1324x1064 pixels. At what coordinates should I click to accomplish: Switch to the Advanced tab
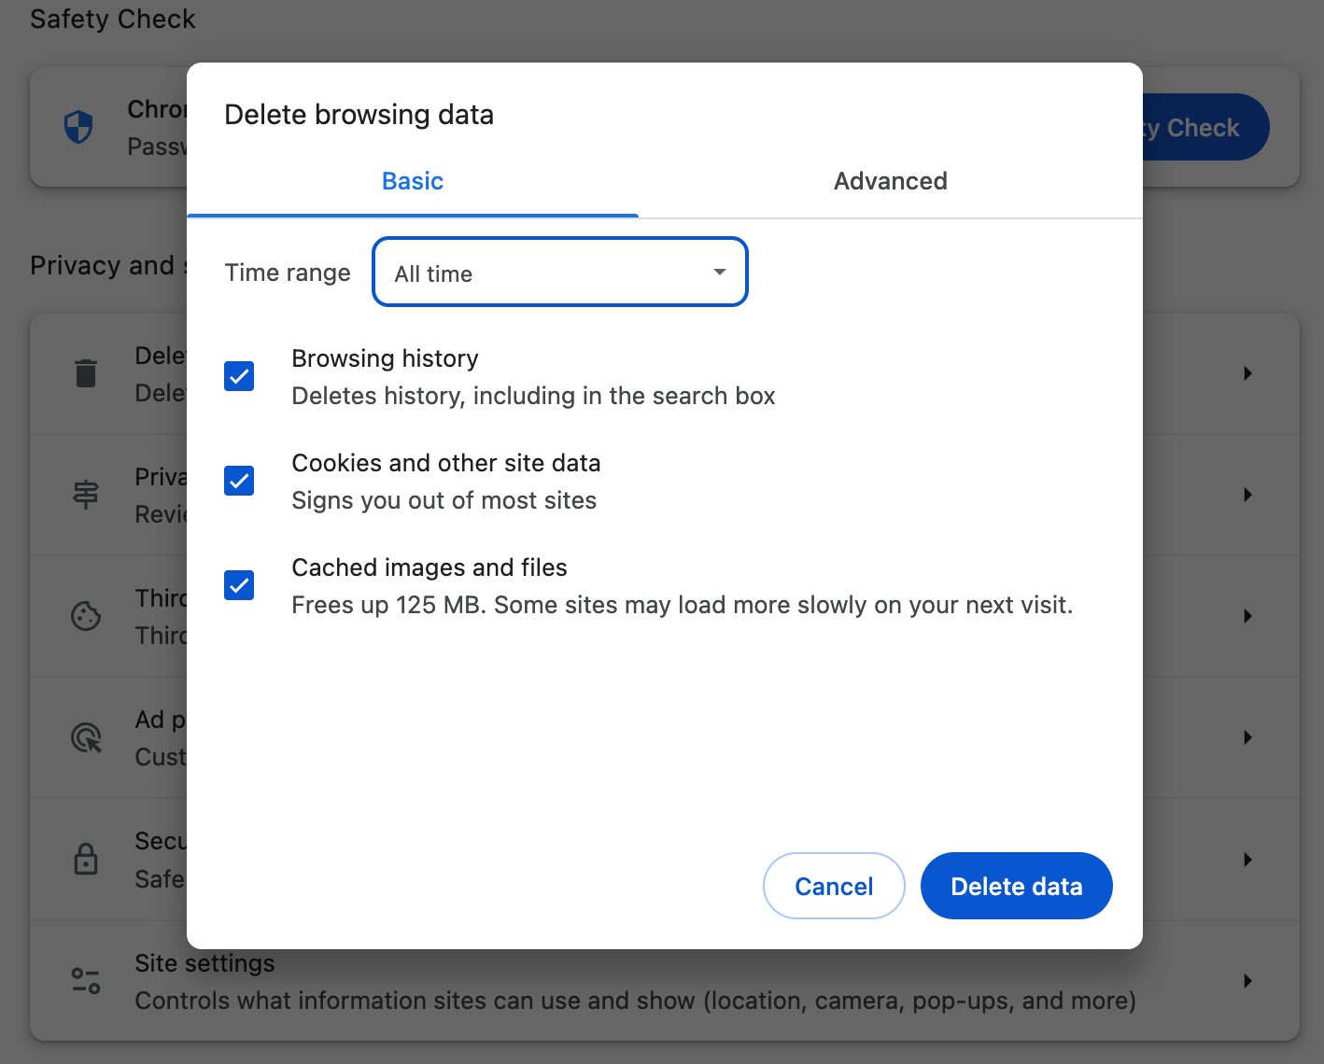(x=890, y=181)
